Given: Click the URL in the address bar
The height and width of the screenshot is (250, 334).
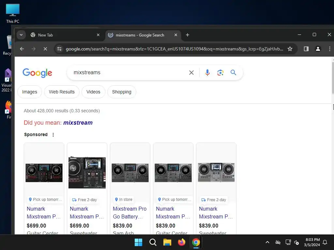Looking at the screenshot, I should tap(174, 49).
